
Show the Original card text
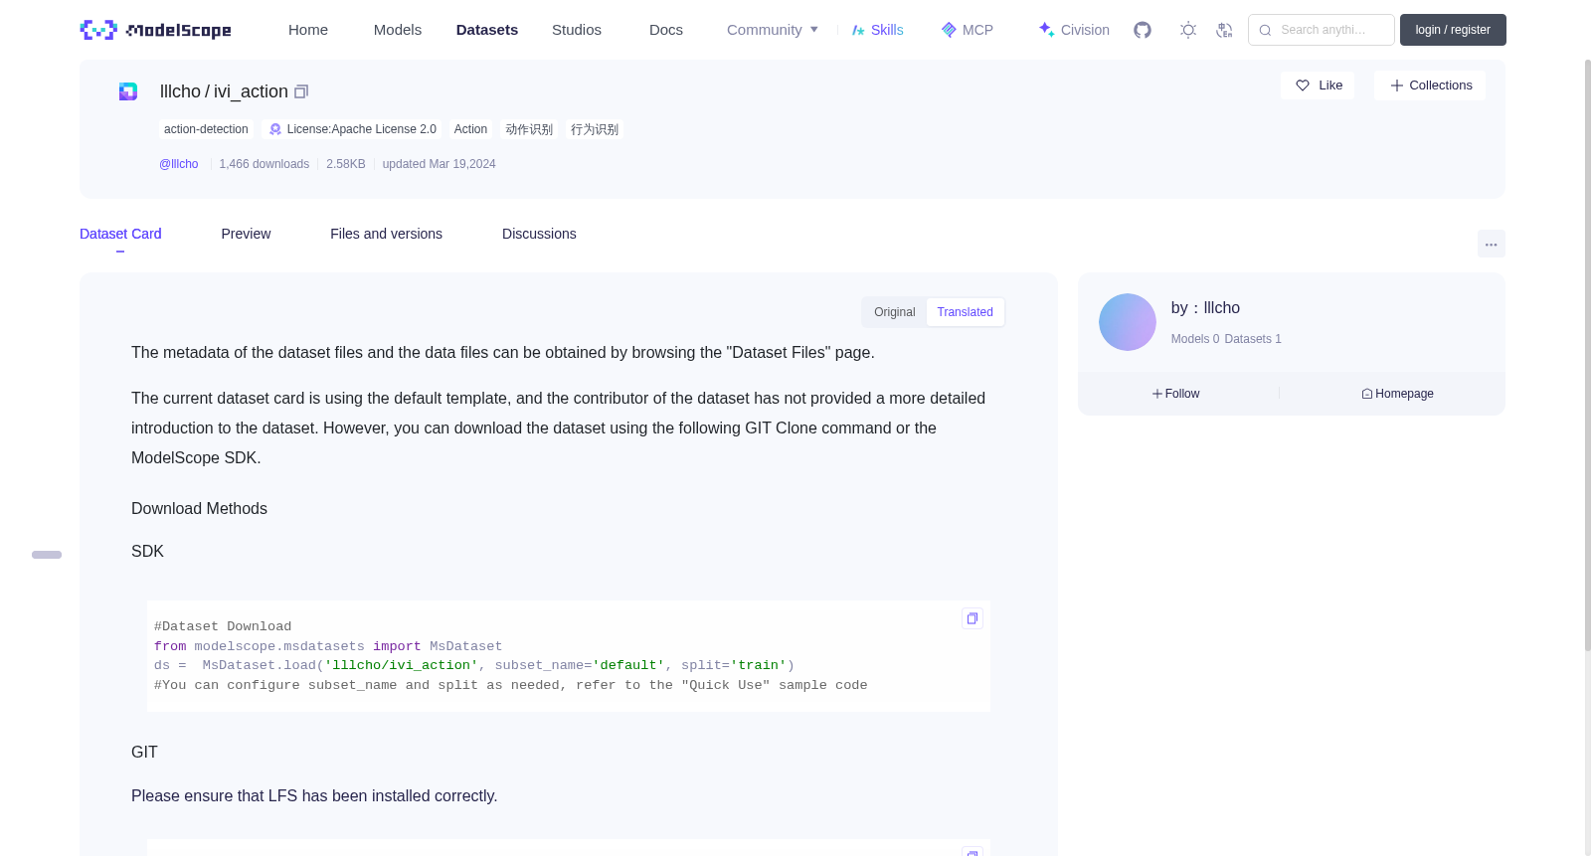pos(895,312)
